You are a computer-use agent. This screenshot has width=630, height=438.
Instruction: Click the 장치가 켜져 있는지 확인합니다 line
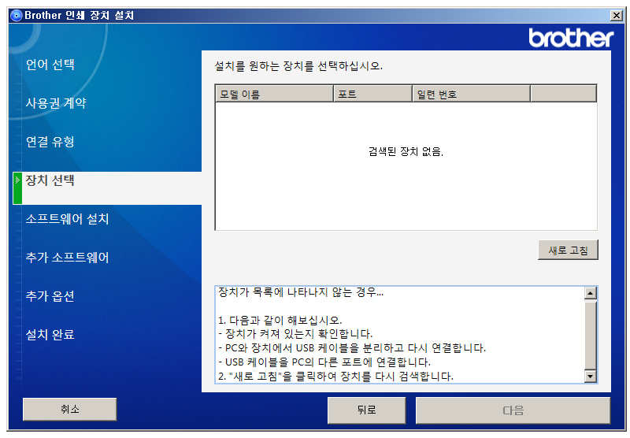(295, 333)
